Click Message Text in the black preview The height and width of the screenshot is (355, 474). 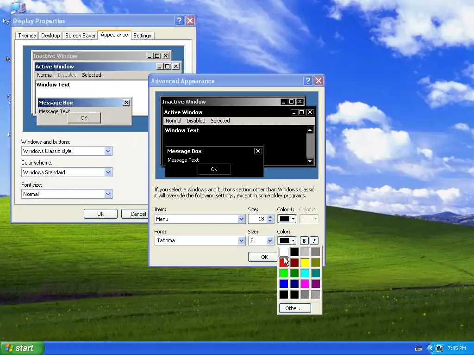click(x=183, y=160)
